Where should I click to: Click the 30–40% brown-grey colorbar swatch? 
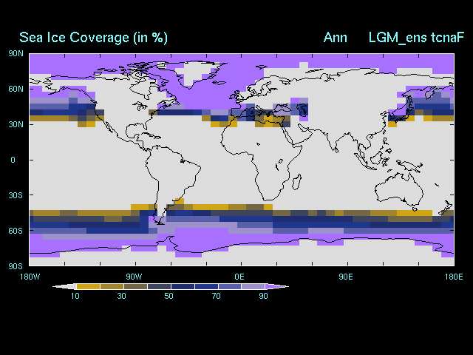click(135, 286)
